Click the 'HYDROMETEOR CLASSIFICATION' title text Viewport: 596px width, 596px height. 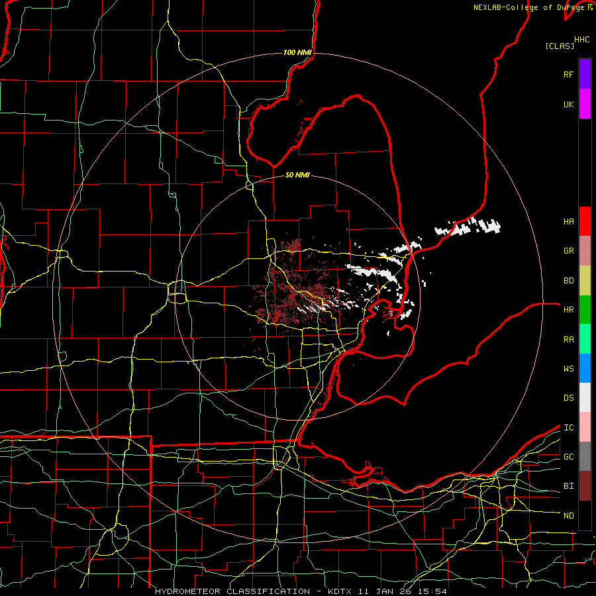pos(232,591)
